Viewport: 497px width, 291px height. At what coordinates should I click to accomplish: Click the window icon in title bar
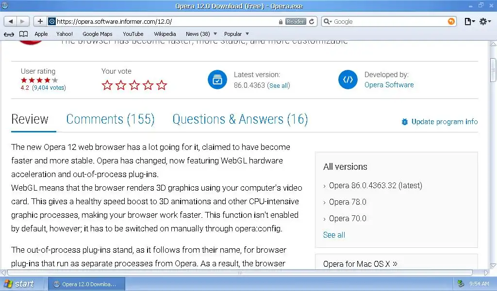pos(5,5)
